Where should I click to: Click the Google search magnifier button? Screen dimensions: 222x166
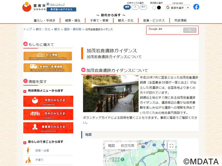click(190, 30)
